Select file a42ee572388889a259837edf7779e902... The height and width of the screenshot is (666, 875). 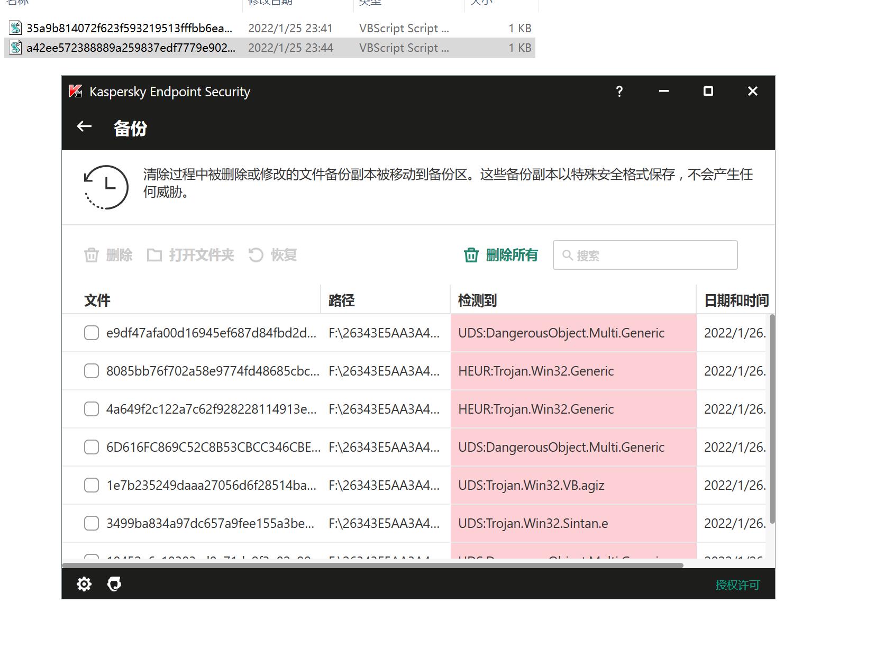(270, 48)
